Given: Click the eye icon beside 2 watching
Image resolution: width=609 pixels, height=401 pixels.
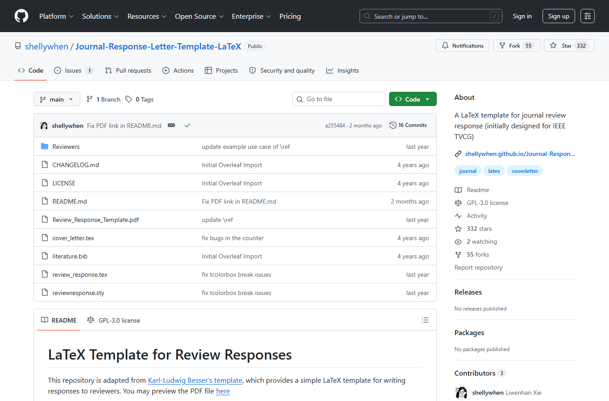Looking at the screenshot, I should [x=458, y=241].
